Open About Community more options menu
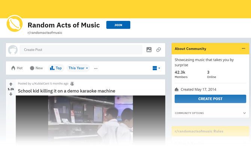 (x=244, y=48)
